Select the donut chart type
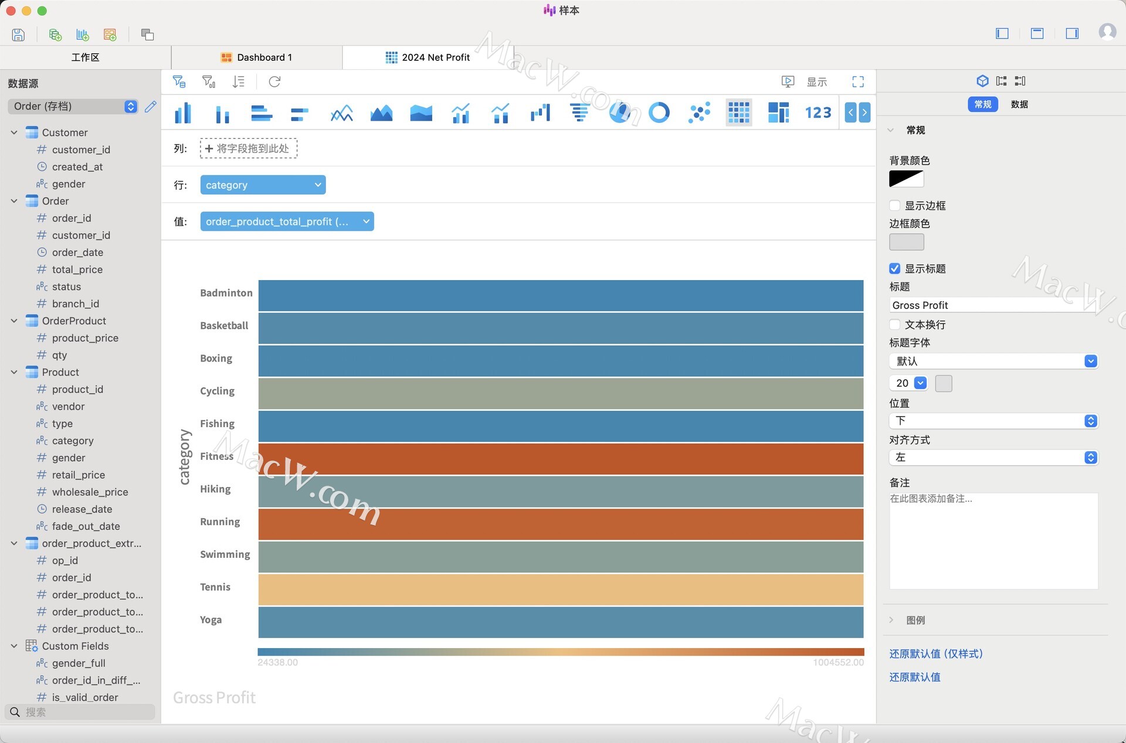The height and width of the screenshot is (743, 1126). click(x=659, y=112)
